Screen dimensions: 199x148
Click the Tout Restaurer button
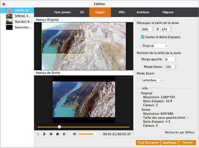pos(148,143)
